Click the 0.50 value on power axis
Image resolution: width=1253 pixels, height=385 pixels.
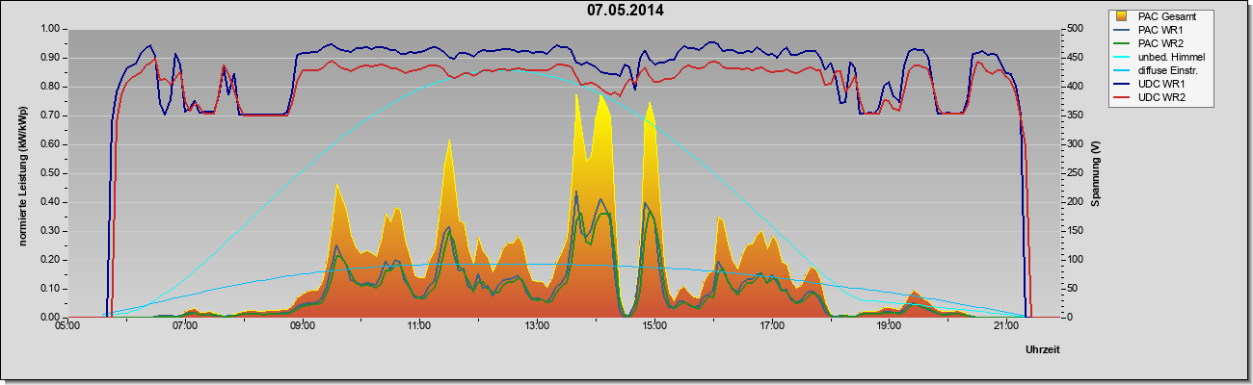[51, 173]
